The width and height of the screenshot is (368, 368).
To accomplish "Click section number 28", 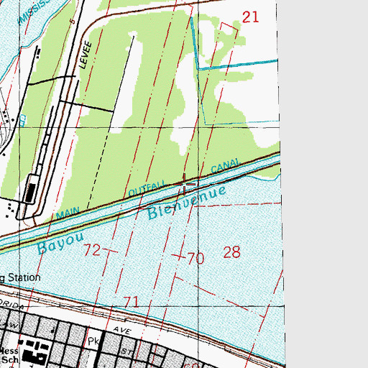I will coord(231,252).
